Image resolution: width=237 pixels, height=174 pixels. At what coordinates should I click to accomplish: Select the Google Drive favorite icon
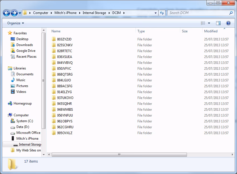(x=13, y=51)
